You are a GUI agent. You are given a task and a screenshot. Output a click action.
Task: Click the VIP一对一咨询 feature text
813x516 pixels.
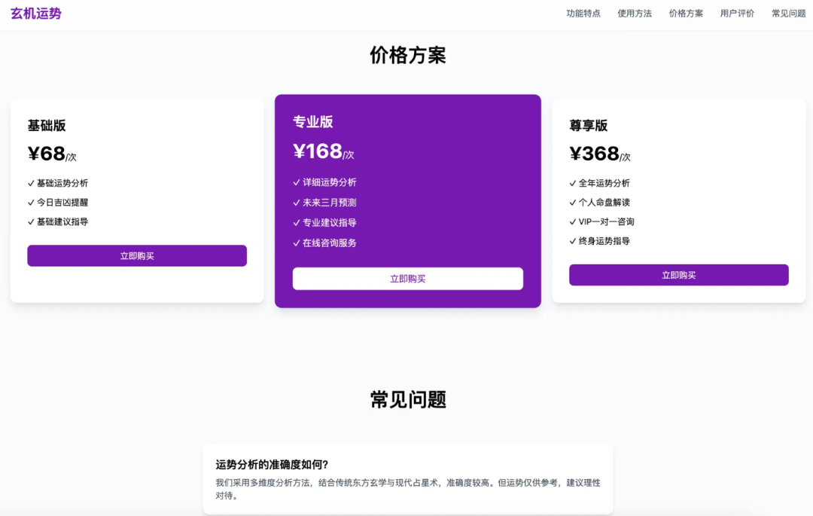pyautogui.click(x=606, y=221)
